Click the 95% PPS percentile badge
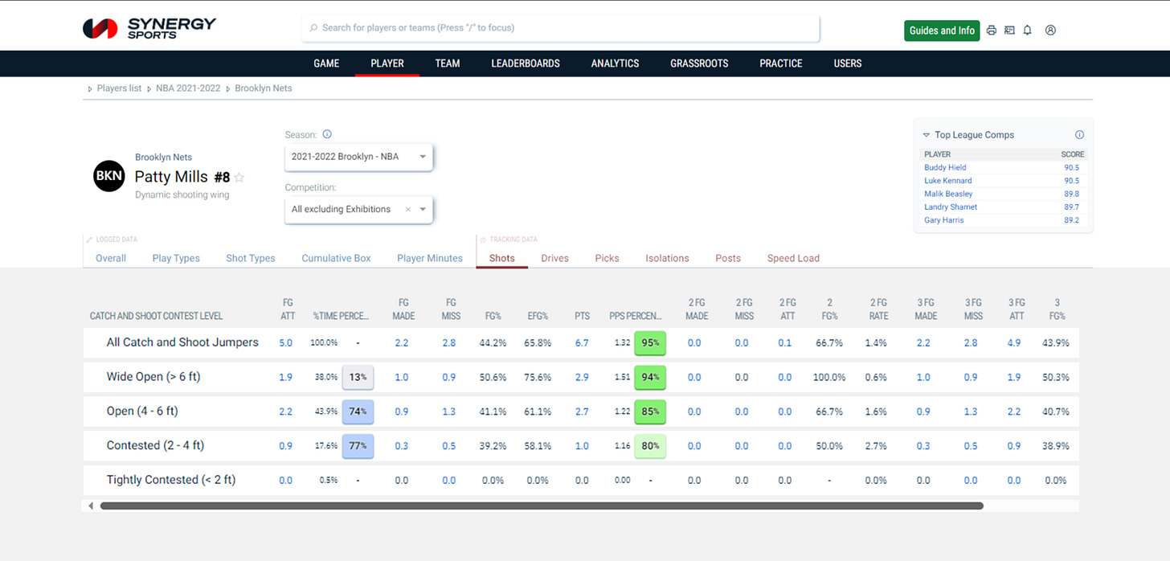The width and height of the screenshot is (1170, 561). point(650,342)
